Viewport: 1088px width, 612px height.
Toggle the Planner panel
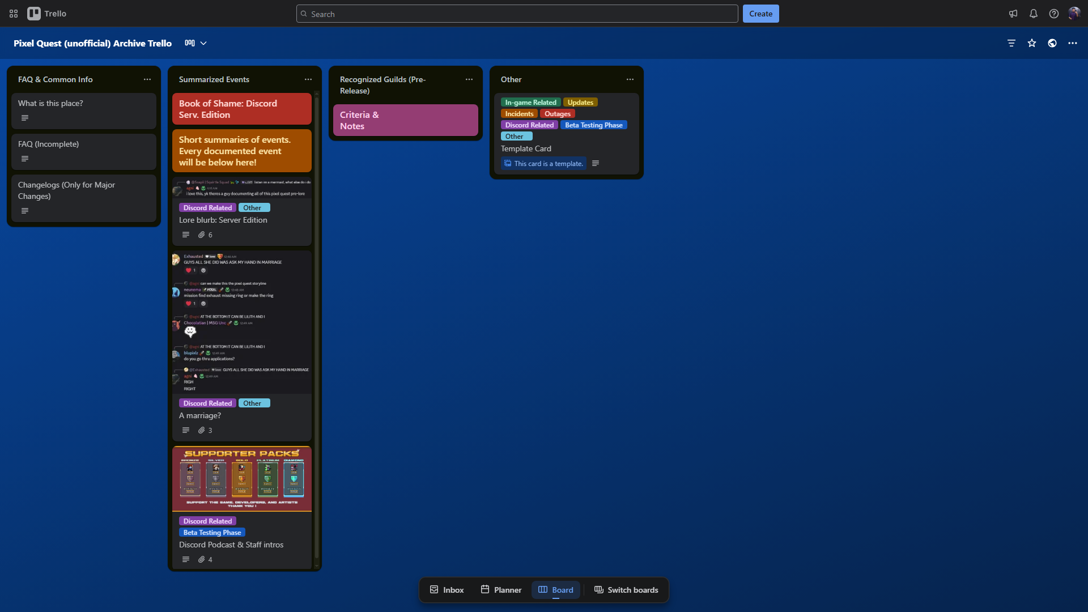501,590
